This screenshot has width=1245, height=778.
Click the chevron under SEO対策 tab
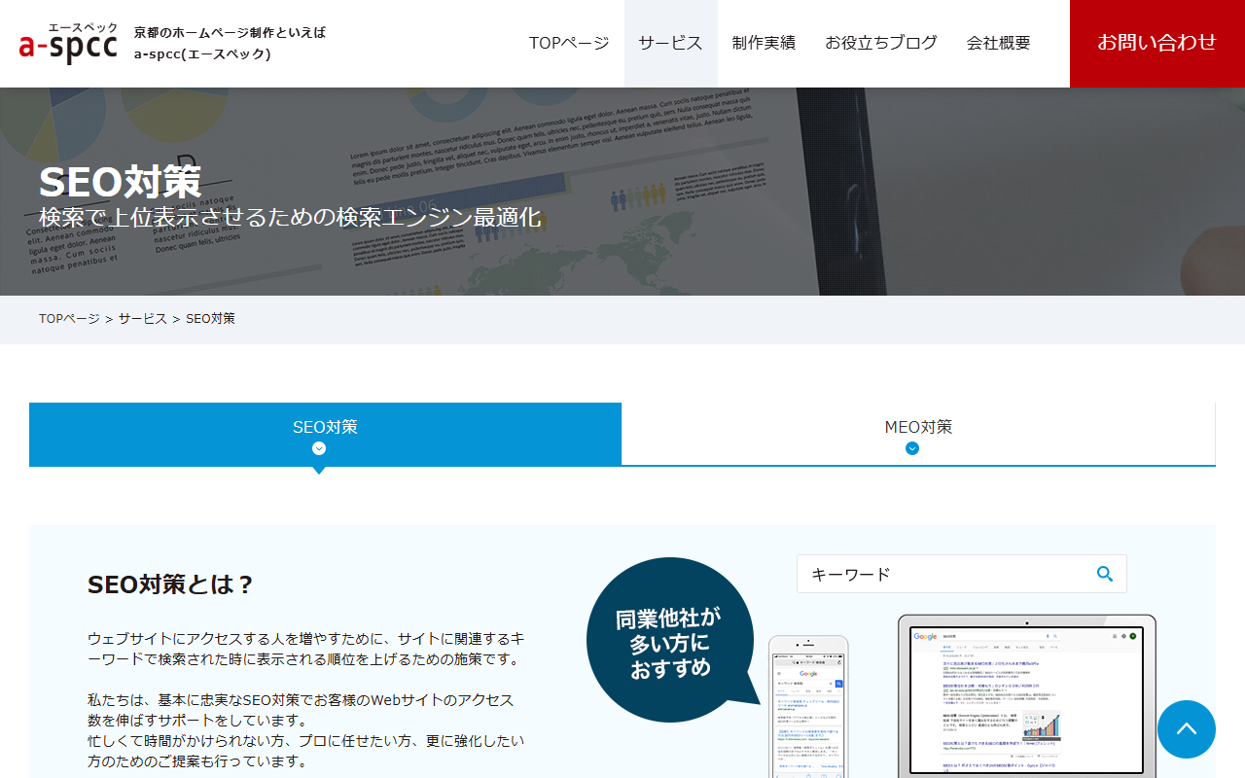pyautogui.click(x=319, y=448)
